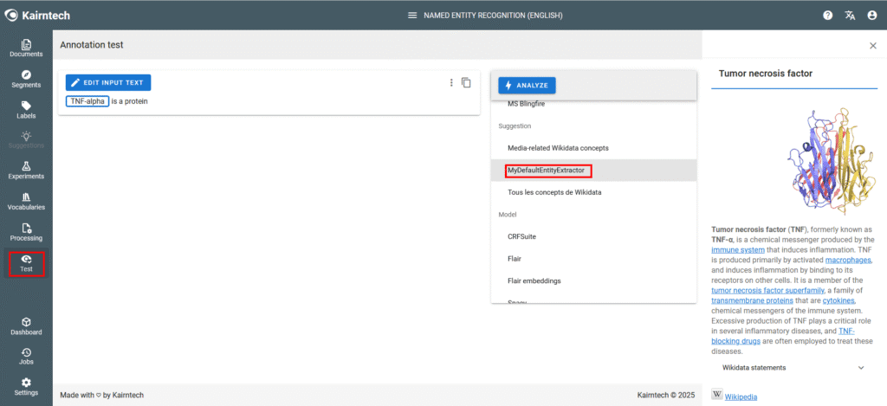Image resolution: width=887 pixels, height=406 pixels.
Task: Expand the Wikidata statements section
Action: pos(860,367)
